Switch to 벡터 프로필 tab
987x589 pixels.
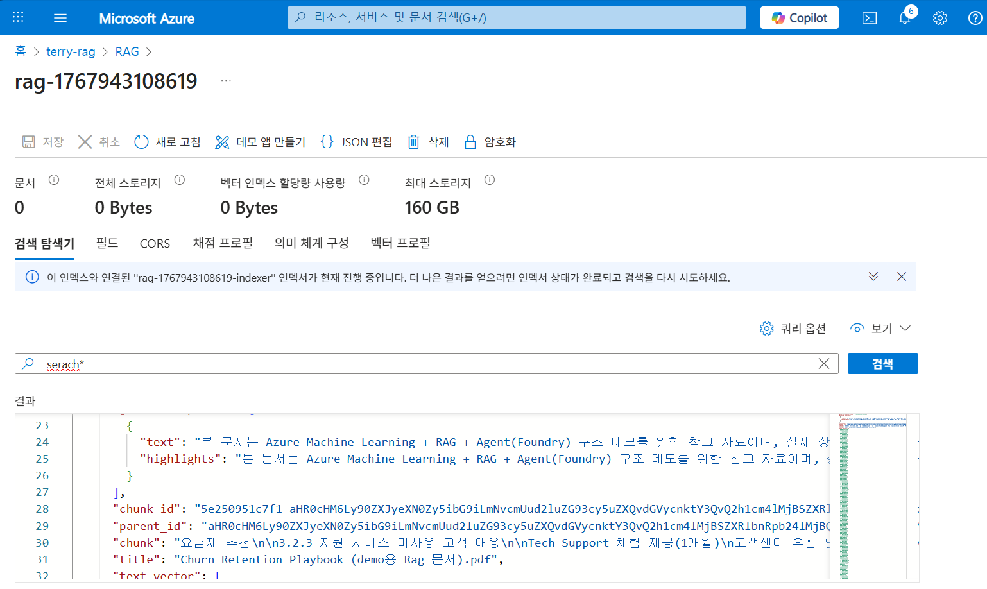point(400,243)
